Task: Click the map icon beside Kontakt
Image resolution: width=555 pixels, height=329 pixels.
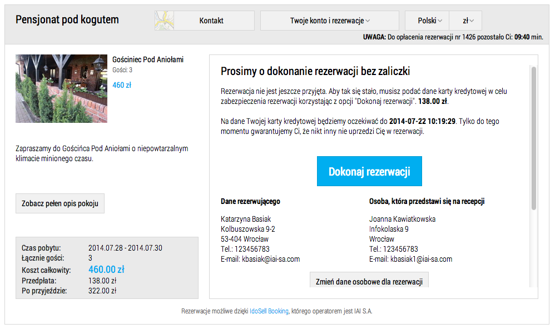Action: click(164, 21)
